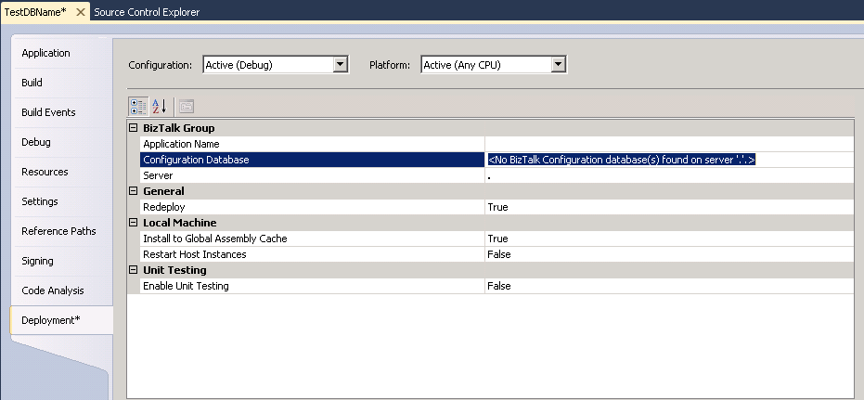Sort properties alphabetically with A-Z icon
This screenshot has height=400, width=864.
[160, 107]
